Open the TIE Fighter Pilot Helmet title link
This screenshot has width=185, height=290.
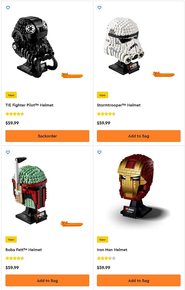tap(29, 105)
